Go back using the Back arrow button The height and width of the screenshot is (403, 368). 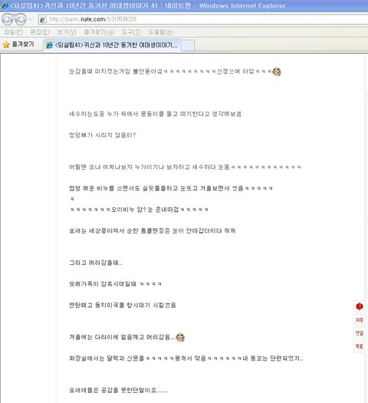7,19
